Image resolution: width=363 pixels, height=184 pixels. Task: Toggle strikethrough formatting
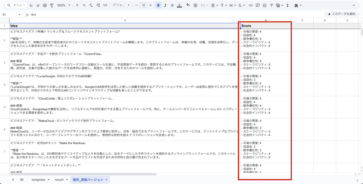172,5
